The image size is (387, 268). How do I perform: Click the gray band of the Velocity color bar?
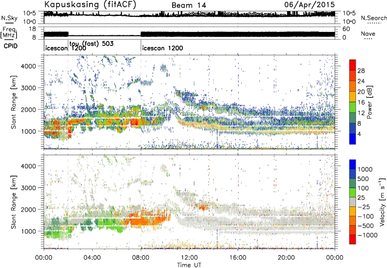[353, 202]
